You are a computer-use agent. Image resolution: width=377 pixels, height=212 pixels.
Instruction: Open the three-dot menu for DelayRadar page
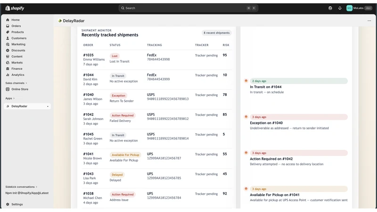tap(369, 21)
